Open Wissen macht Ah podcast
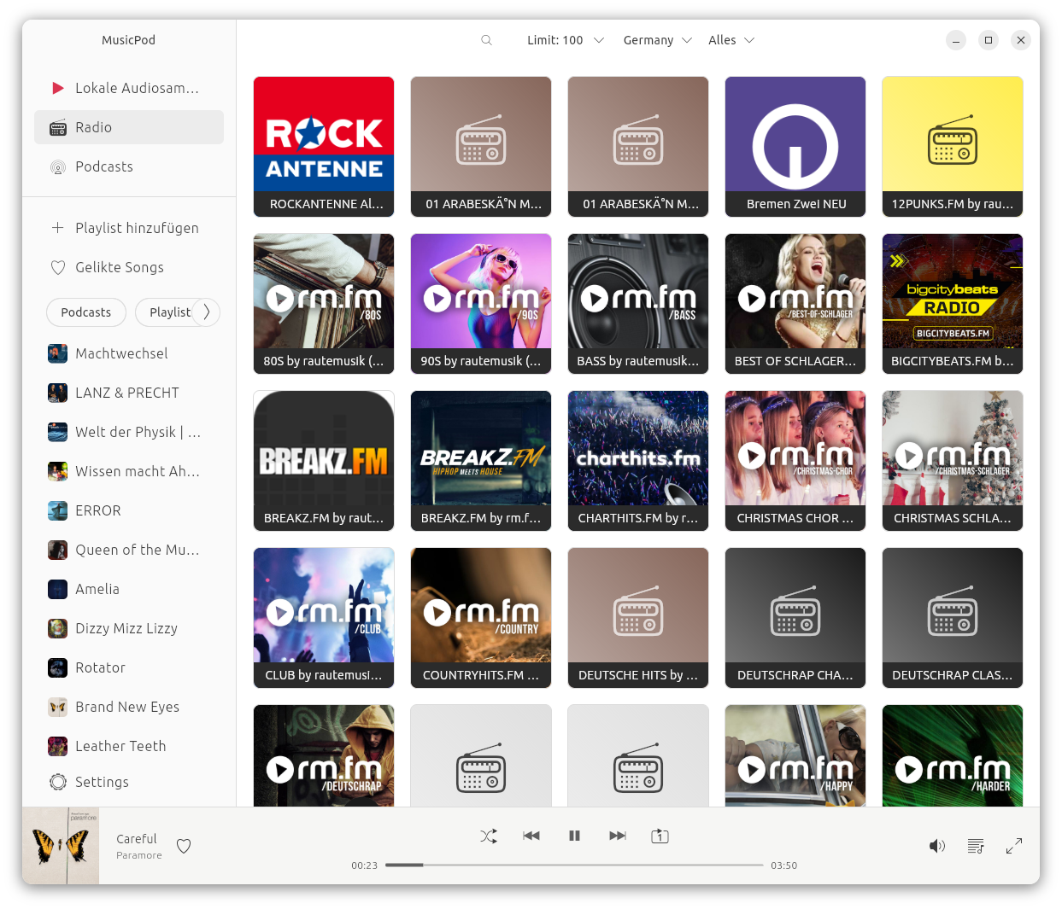Viewport: 1062px width, 909px height. click(129, 471)
